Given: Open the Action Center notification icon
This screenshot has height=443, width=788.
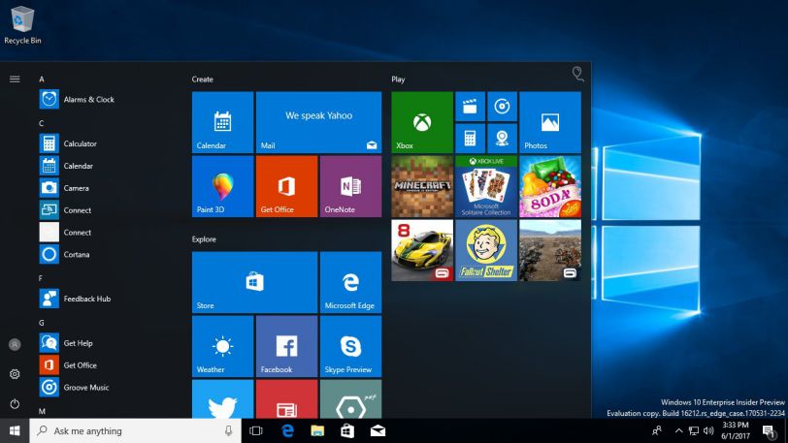Looking at the screenshot, I should (769, 431).
